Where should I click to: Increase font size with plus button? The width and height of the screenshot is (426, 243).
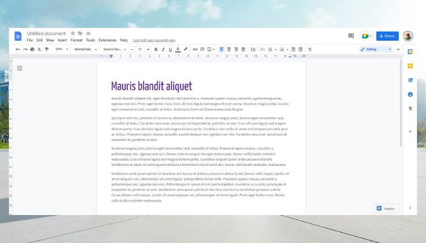click(148, 49)
